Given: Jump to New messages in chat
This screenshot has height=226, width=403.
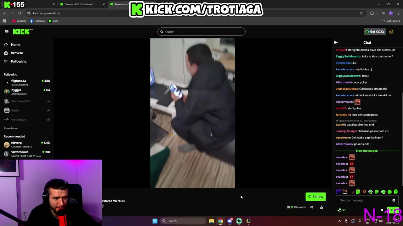Looking at the screenshot, I should (x=367, y=151).
